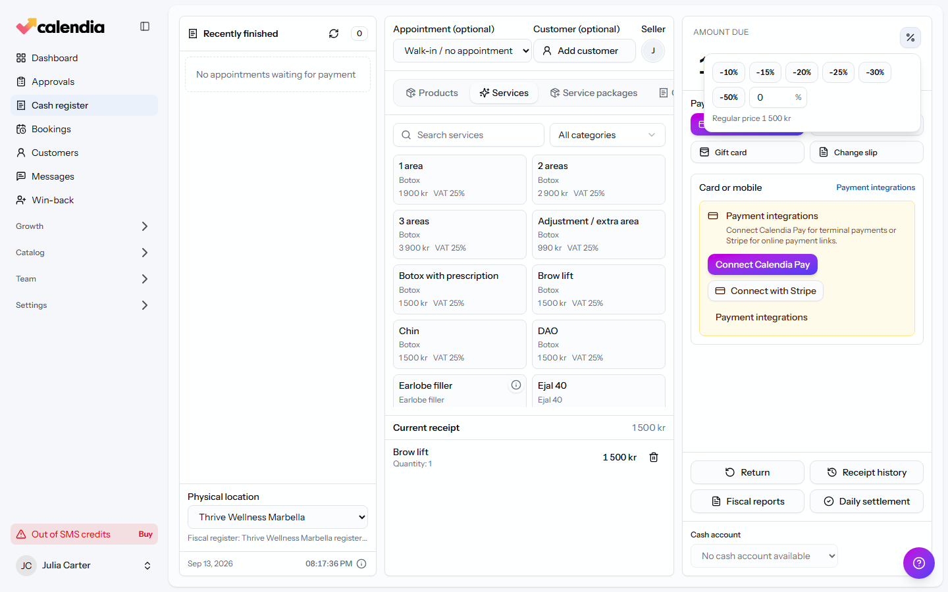Apply -25% discount preset

point(838,72)
